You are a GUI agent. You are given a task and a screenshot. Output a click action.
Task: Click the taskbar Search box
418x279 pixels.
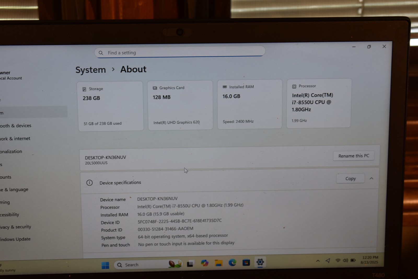pyautogui.click(x=148, y=265)
